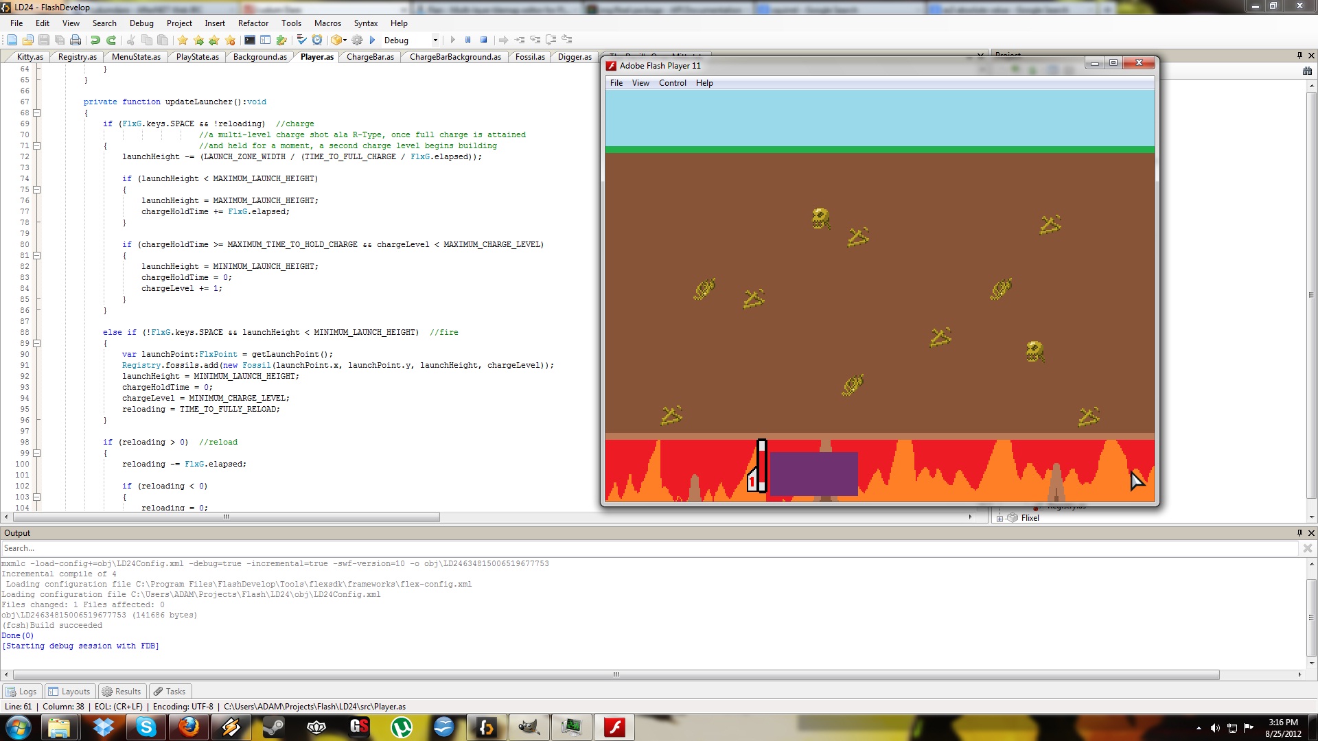Open the Results panel tab
This screenshot has width=1318, height=741.
122,692
